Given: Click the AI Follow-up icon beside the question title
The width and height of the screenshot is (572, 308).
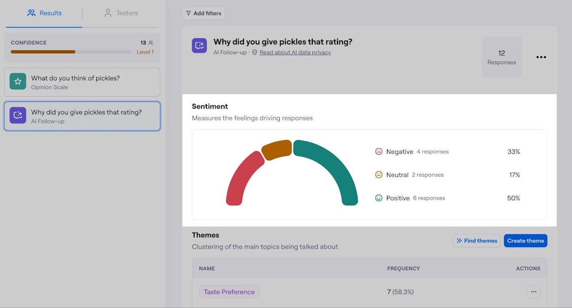Looking at the screenshot, I should click(199, 45).
